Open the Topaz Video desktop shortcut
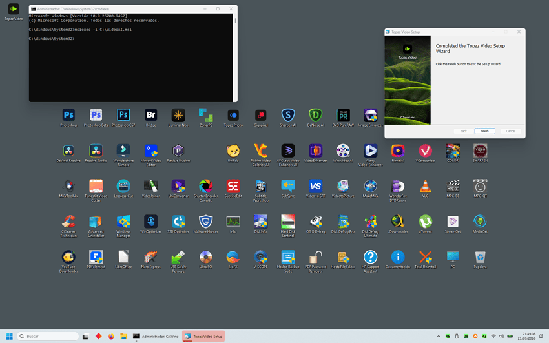 click(x=14, y=12)
